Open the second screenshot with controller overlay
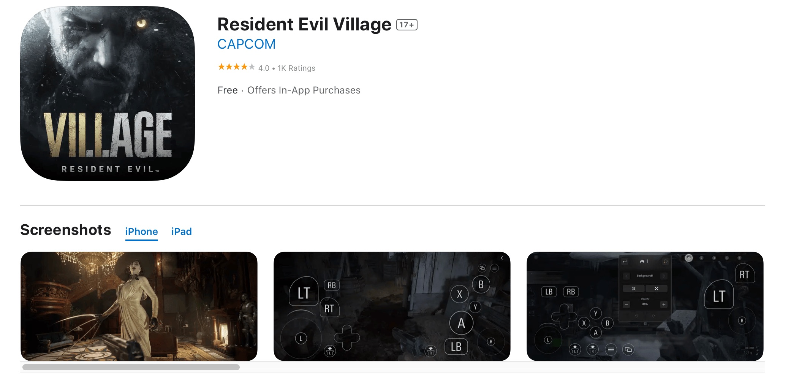The image size is (791, 387). [x=392, y=306]
